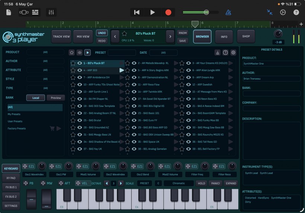
Task: Open the My Songs document icon
Action: 9,12
